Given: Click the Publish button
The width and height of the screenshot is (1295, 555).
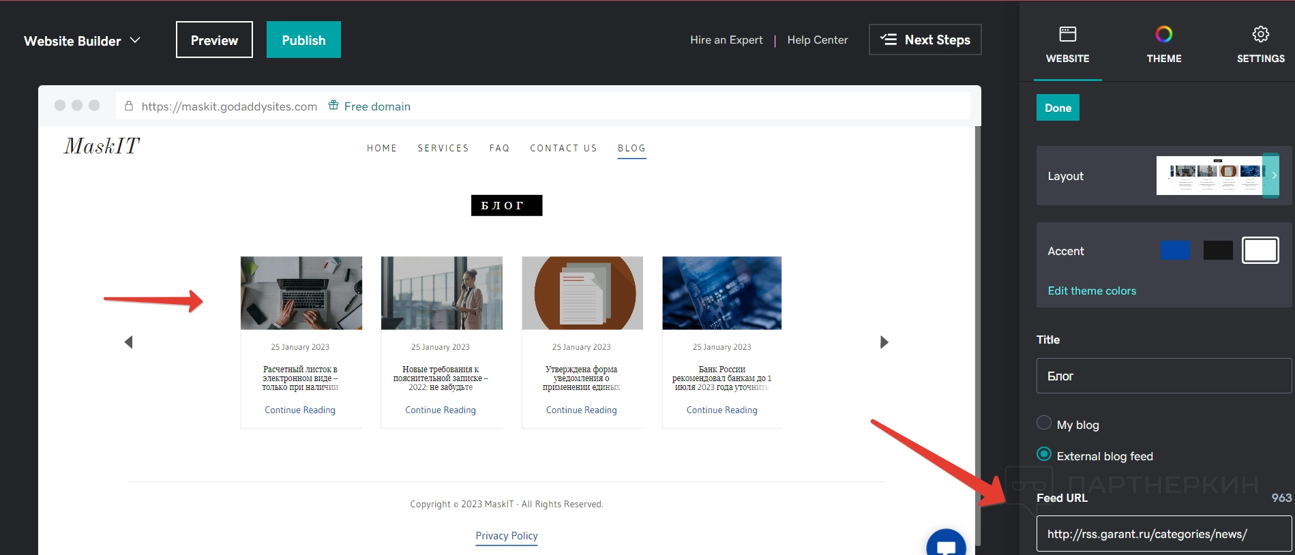Looking at the screenshot, I should click(x=303, y=40).
